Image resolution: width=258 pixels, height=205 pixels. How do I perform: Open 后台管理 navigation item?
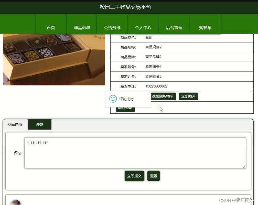point(174,24)
